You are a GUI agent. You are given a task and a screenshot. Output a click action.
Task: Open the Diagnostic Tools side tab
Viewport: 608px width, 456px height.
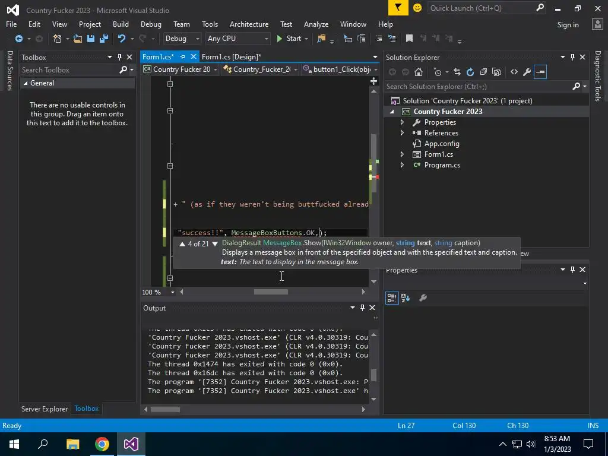tap(598, 76)
